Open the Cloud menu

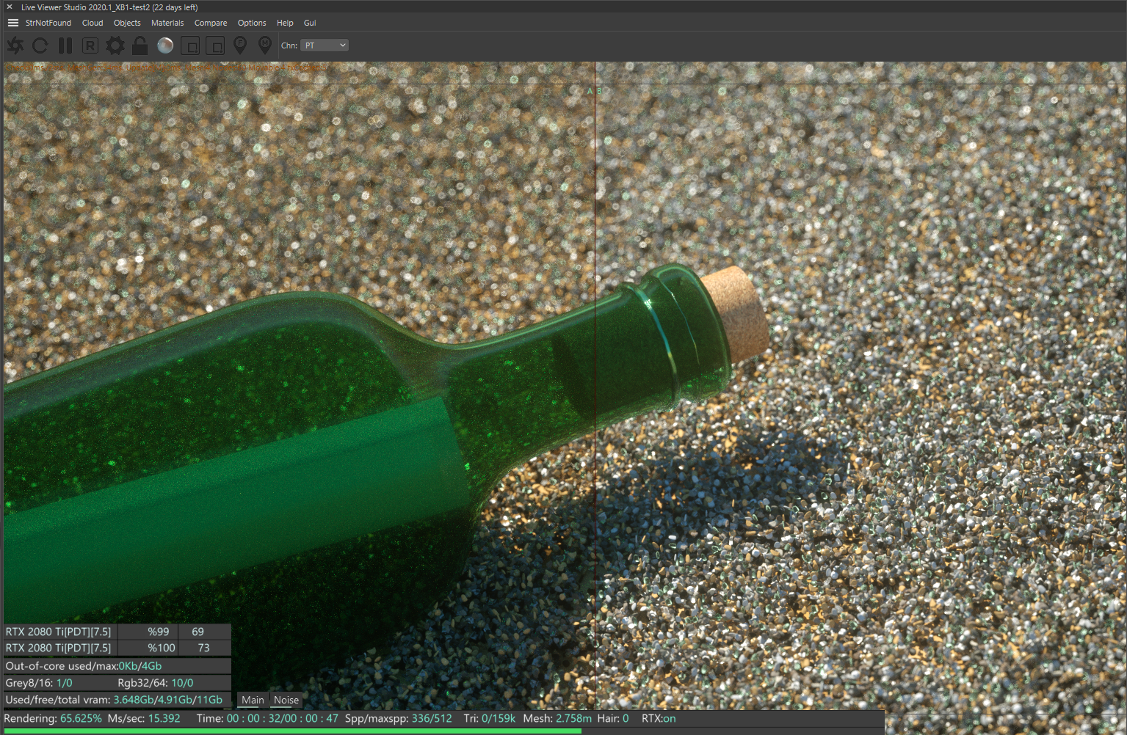tap(93, 23)
